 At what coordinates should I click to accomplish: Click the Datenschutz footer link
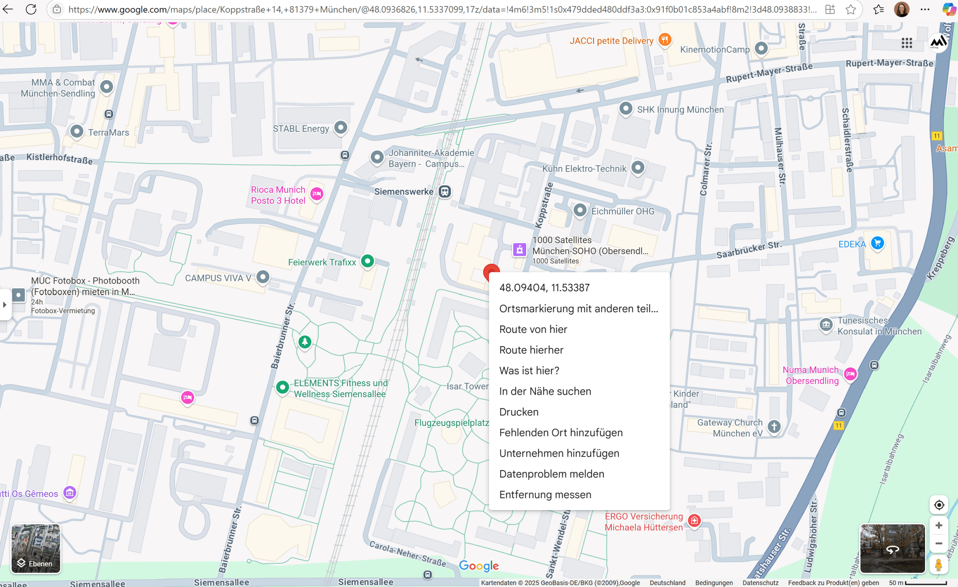pos(760,583)
